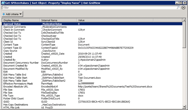This screenshot has width=188, height=110.
Task: Select the Client Id row
Action: tap(92, 42)
